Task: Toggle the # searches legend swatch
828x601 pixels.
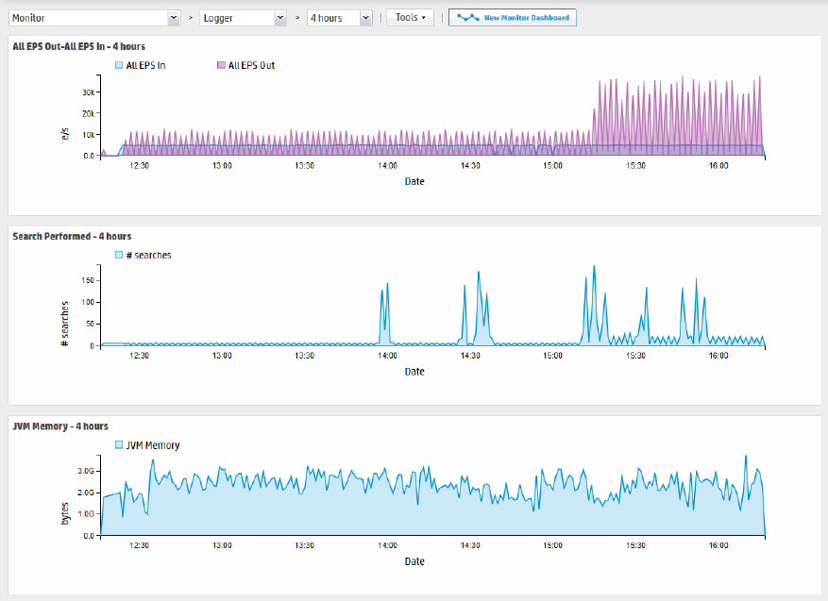Action: click(119, 255)
